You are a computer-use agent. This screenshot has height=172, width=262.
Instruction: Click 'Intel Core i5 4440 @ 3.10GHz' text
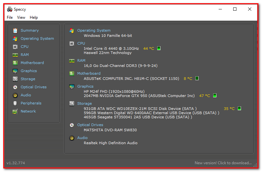coord(111,48)
